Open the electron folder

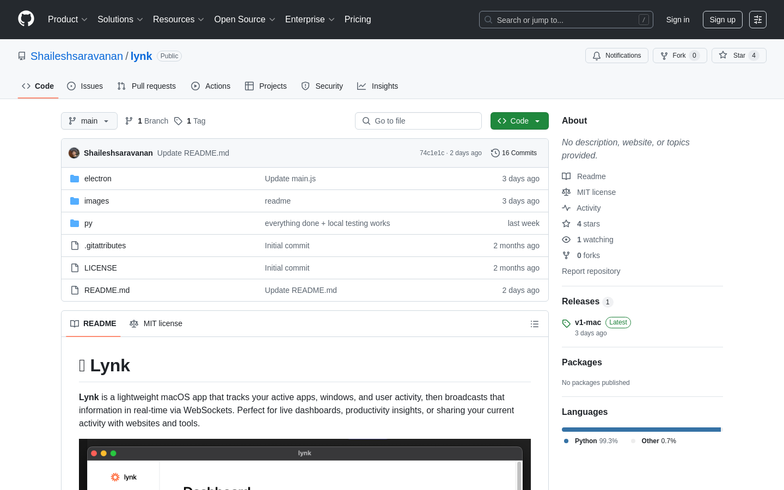click(x=98, y=179)
